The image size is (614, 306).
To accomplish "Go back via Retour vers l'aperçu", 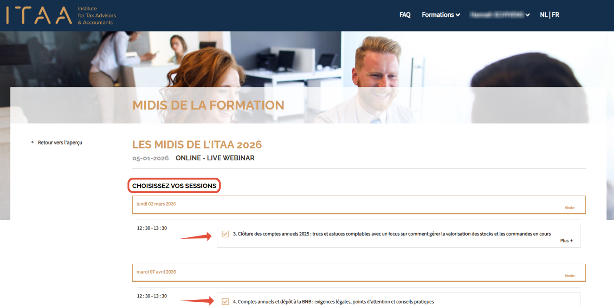I will (x=60, y=142).
